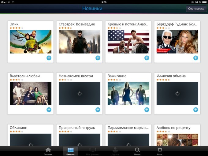Tap star rating under Стартрек: Возмездие
208x156 pixels.
(x=65, y=28)
